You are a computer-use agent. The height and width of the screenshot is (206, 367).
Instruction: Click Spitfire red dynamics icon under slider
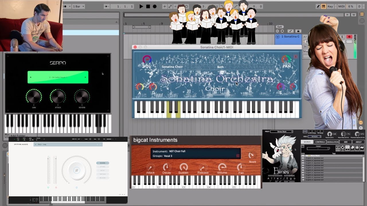[56, 188]
